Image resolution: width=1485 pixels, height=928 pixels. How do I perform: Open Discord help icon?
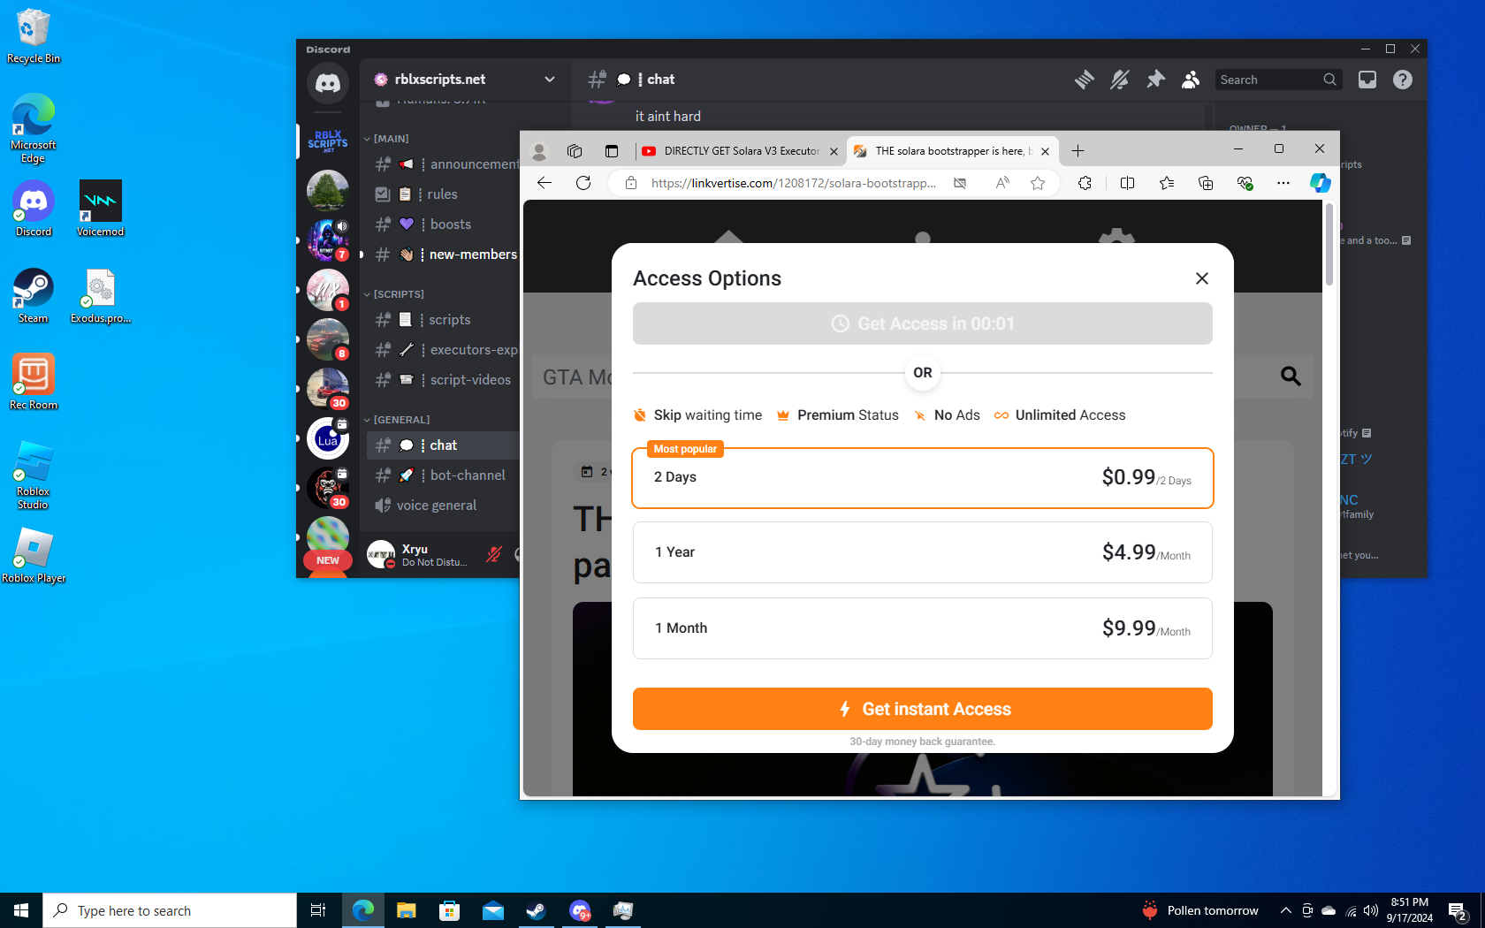point(1403,80)
